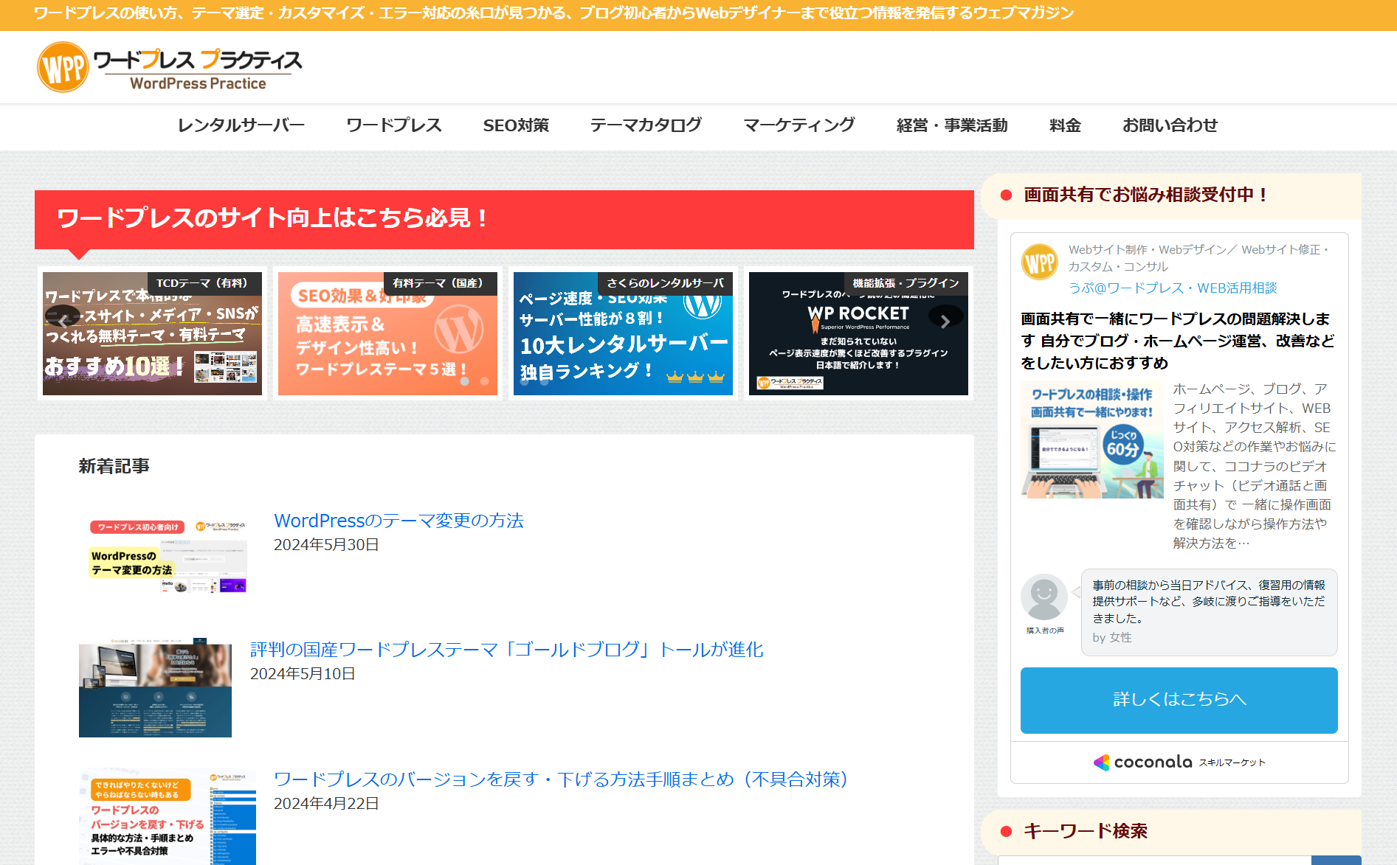
Task: Click the by 女性 review attribution
Action: pyautogui.click(x=1111, y=638)
